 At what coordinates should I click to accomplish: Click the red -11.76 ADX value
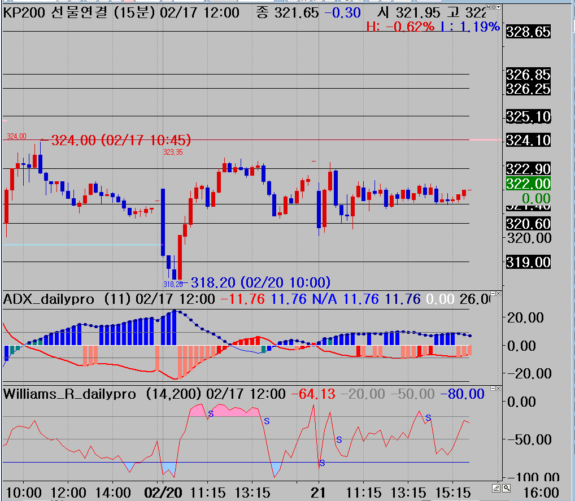(x=243, y=299)
